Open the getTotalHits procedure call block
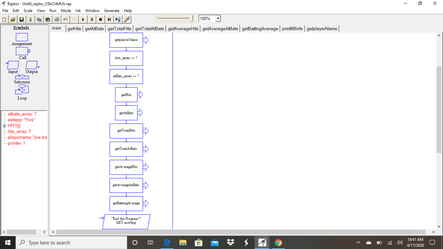This screenshot has height=249, width=443. pyautogui.click(x=126, y=131)
